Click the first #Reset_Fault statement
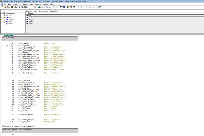Image resolution: width=204 pixels, height=136 pixels. pos(23,43)
